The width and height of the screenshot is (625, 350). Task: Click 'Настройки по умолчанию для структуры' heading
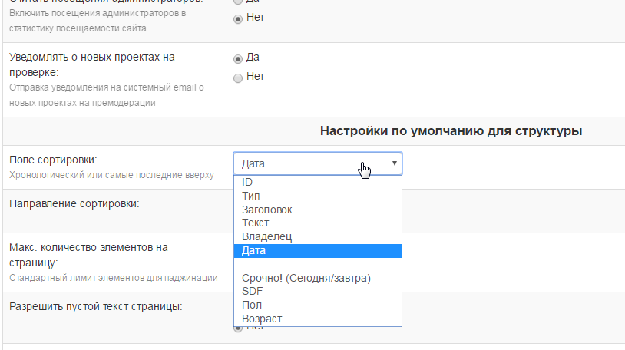(451, 130)
